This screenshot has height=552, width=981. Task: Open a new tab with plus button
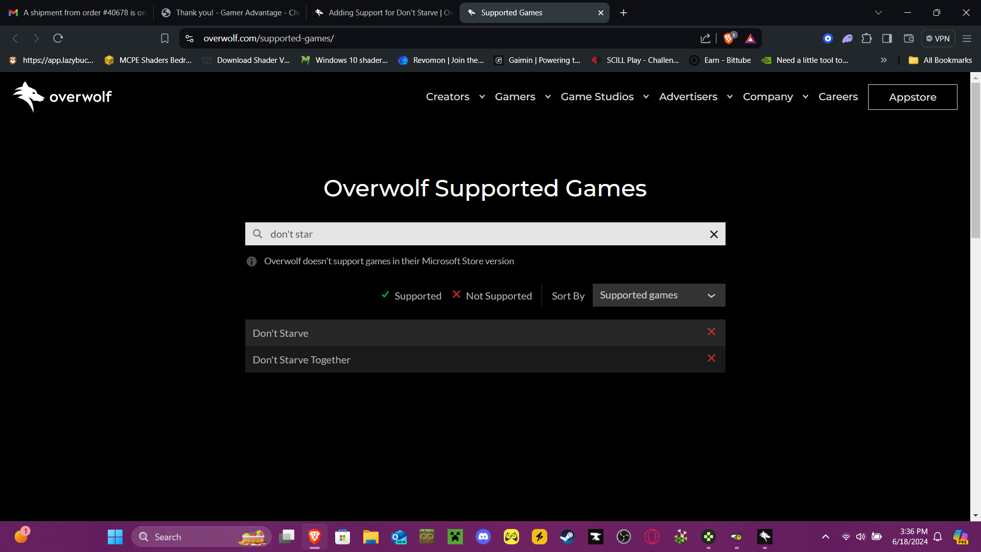tap(623, 13)
